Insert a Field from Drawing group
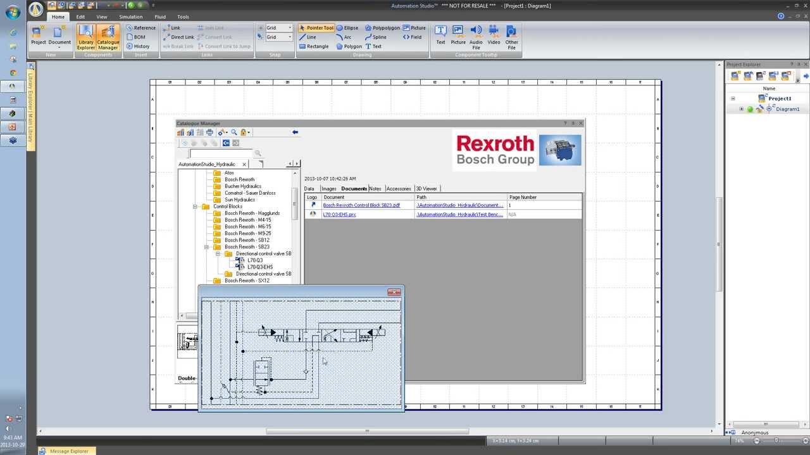810x455 pixels. point(412,37)
